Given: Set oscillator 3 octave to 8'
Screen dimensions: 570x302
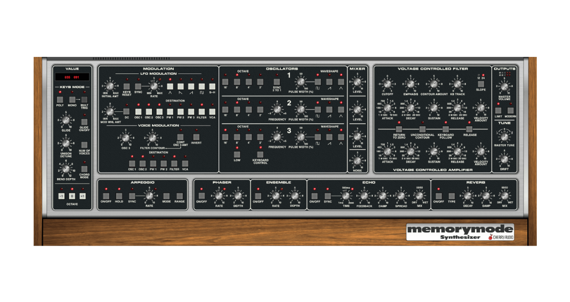Looking at the screenshot, I should coord(237,136).
